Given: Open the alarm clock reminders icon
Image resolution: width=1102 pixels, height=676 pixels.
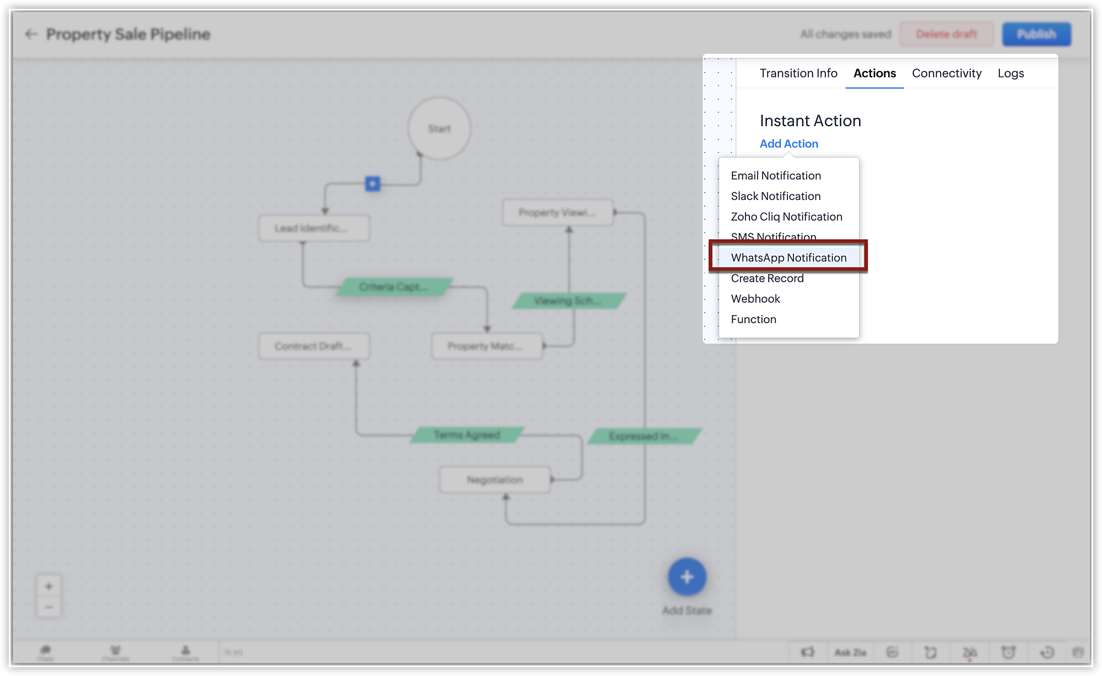Looking at the screenshot, I should click(1008, 652).
